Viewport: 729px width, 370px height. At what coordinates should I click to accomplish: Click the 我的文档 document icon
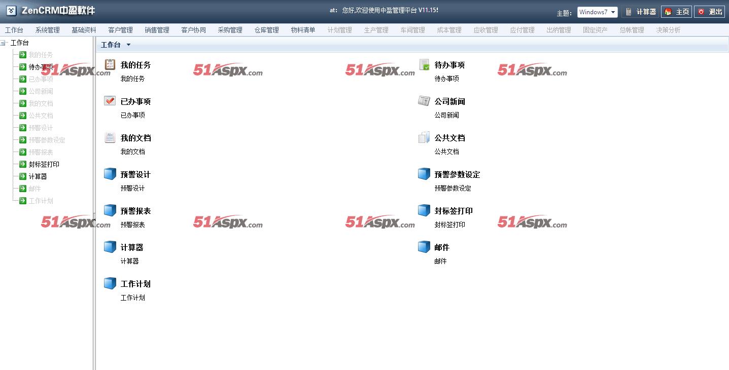(x=110, y=137)
